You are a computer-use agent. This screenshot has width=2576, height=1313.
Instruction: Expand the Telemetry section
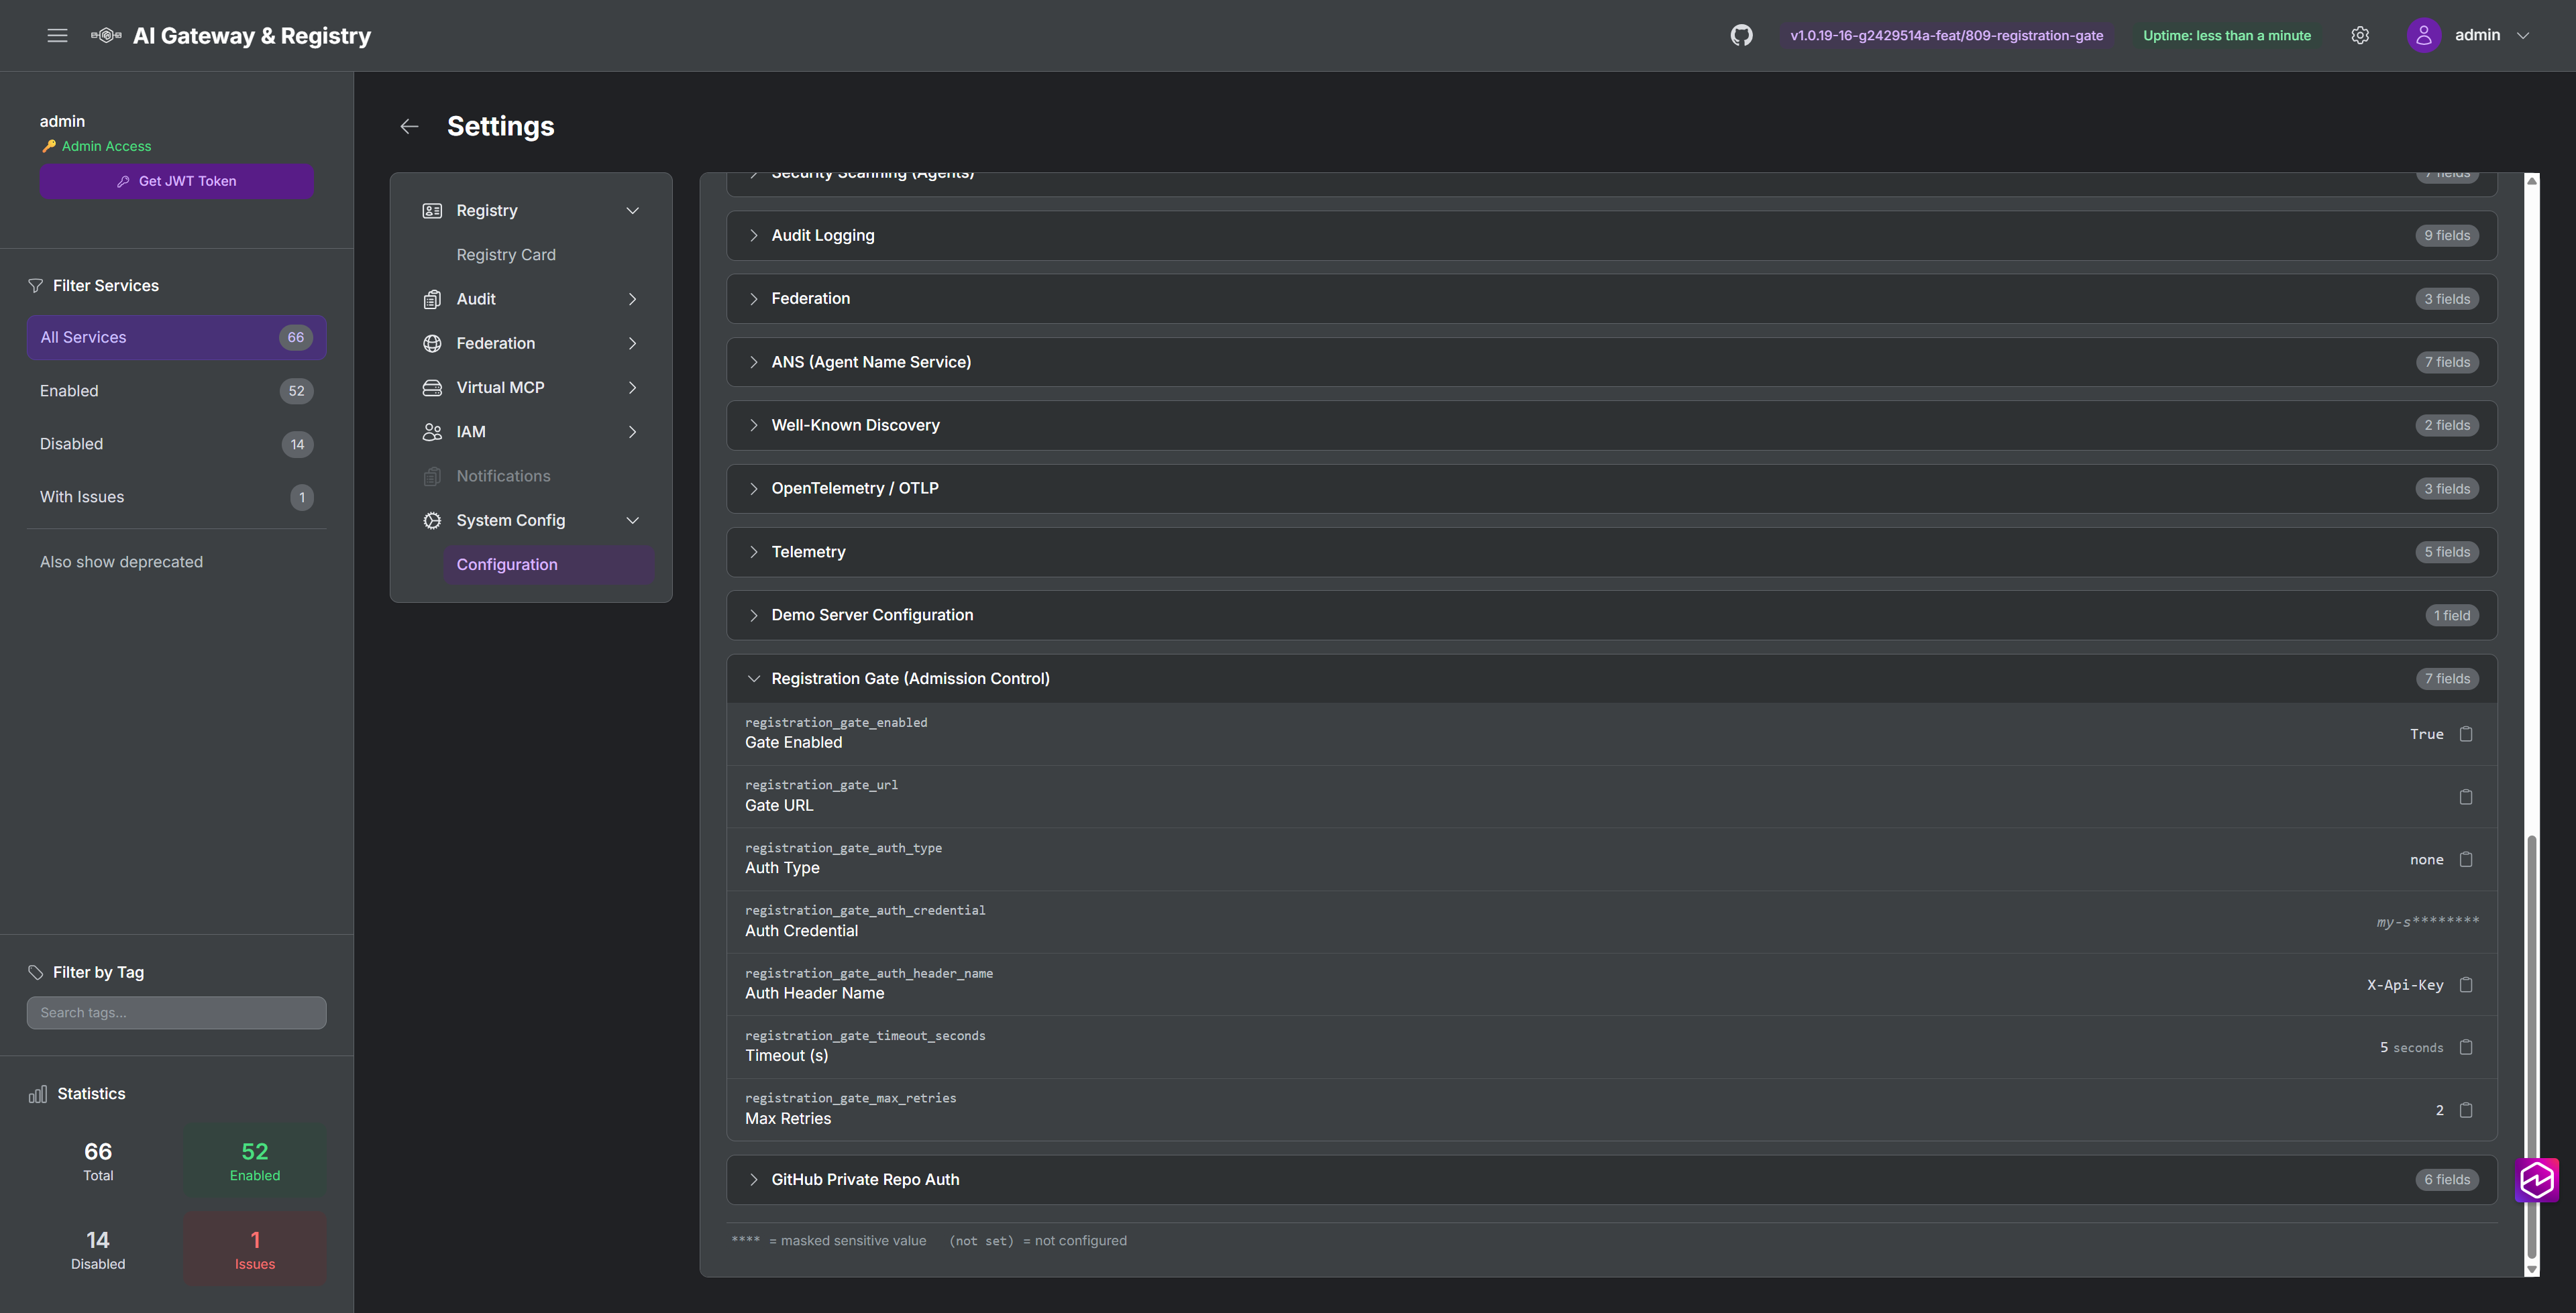point(1611,552)
